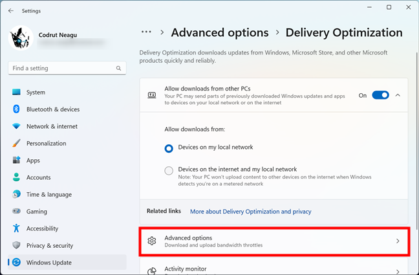Viewport: 419px width, 275px height.
Task: Expand the breadcrumb ellipsis menu
Action: pyautogui.click(x=146, y=32)
